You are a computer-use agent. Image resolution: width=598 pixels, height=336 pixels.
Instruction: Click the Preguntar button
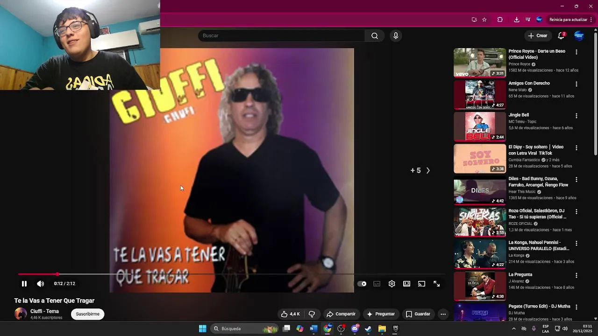381,314
